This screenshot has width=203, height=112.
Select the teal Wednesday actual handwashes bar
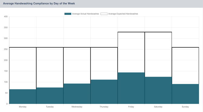pos(77,94)
